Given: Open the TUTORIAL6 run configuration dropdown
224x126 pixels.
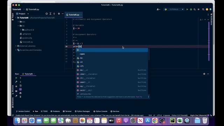Looking at the screenshot, I should point(174,9).
